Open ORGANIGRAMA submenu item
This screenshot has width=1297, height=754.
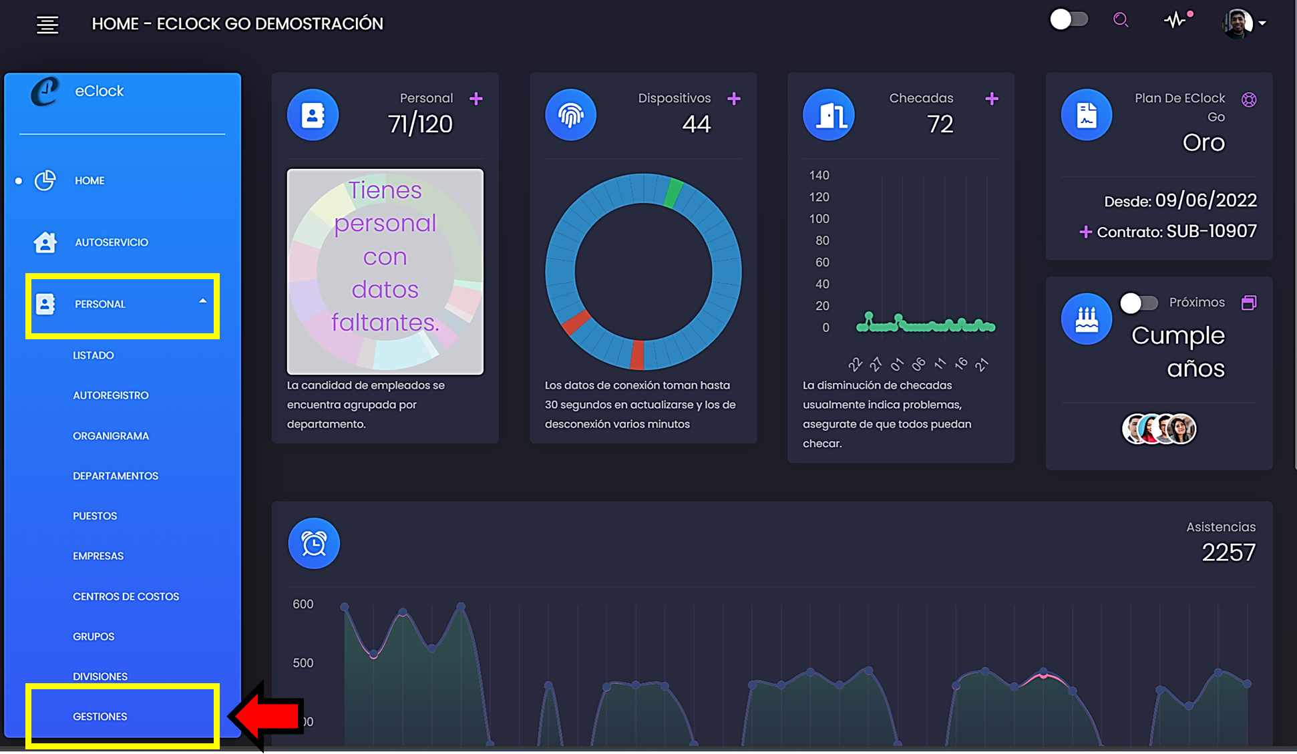pyautogui.click(x=111, y=436)
